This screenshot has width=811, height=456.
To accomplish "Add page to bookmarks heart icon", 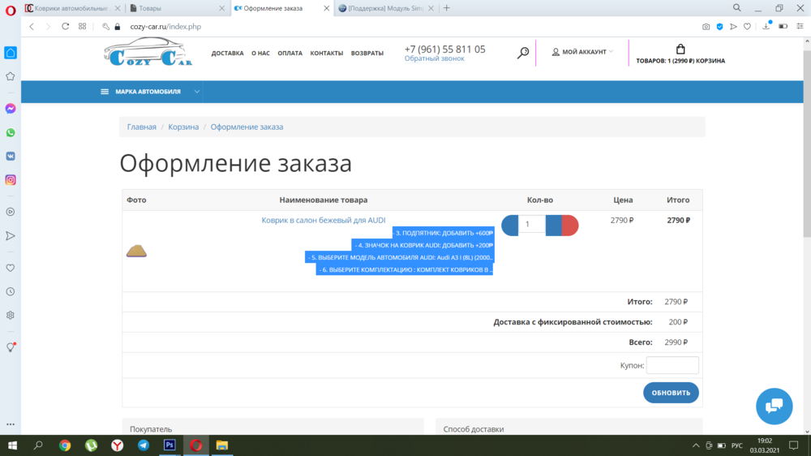I will pyautogui.click(x=747, y=27).
